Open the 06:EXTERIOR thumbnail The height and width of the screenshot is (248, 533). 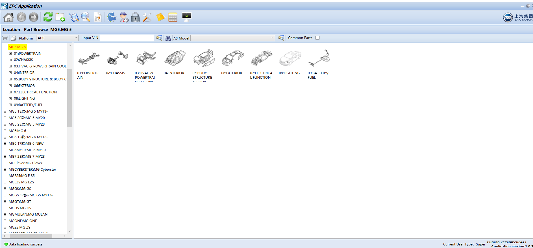coord(233,58)
